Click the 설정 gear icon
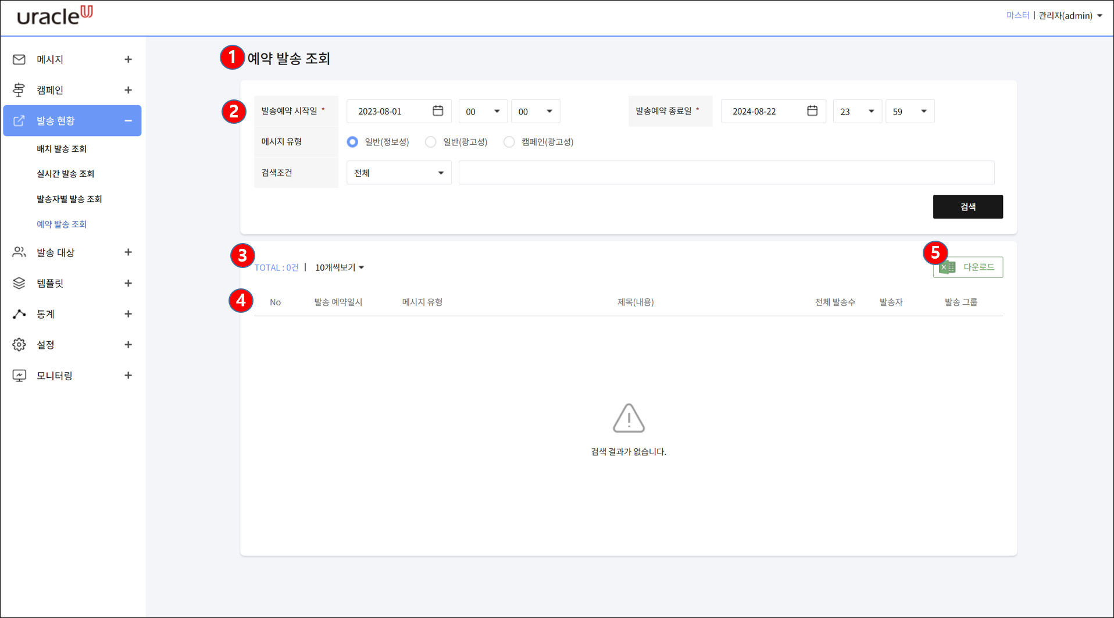This screenshot has width=1114, height=618. (19, 345)
